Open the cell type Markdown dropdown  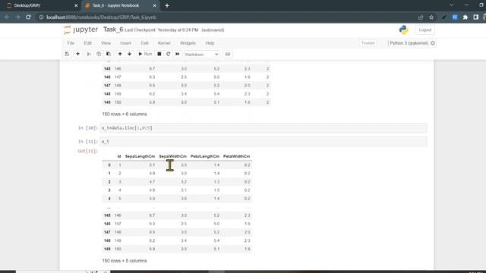pyautogui.click(x=202, y=55)
